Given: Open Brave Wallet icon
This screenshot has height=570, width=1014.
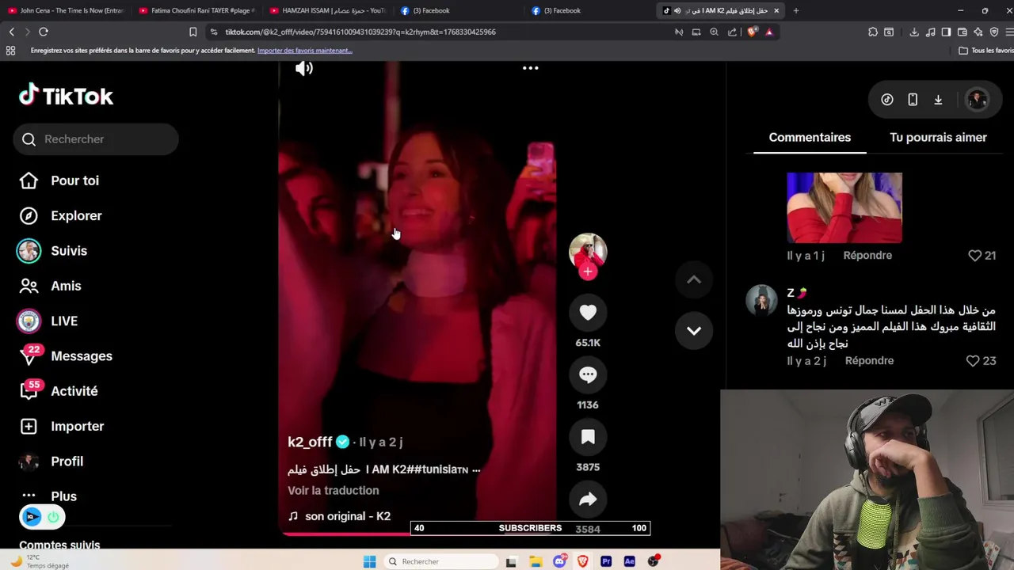Looking at the screenshot, I should (963, 32).
